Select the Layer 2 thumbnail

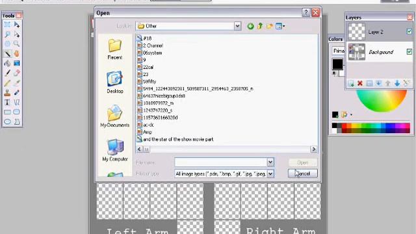pyautogui.click(x=357, y=32)
